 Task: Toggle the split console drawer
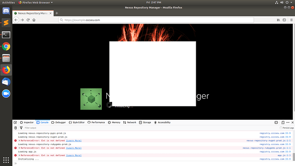(276, 122)
